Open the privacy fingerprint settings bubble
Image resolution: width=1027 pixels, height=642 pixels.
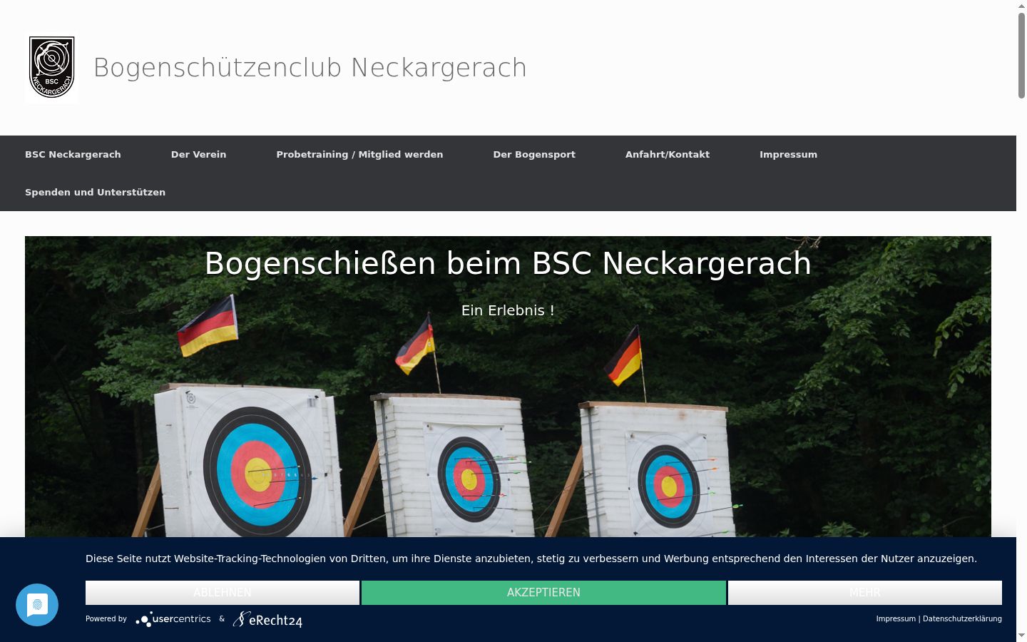click(37, 605)
